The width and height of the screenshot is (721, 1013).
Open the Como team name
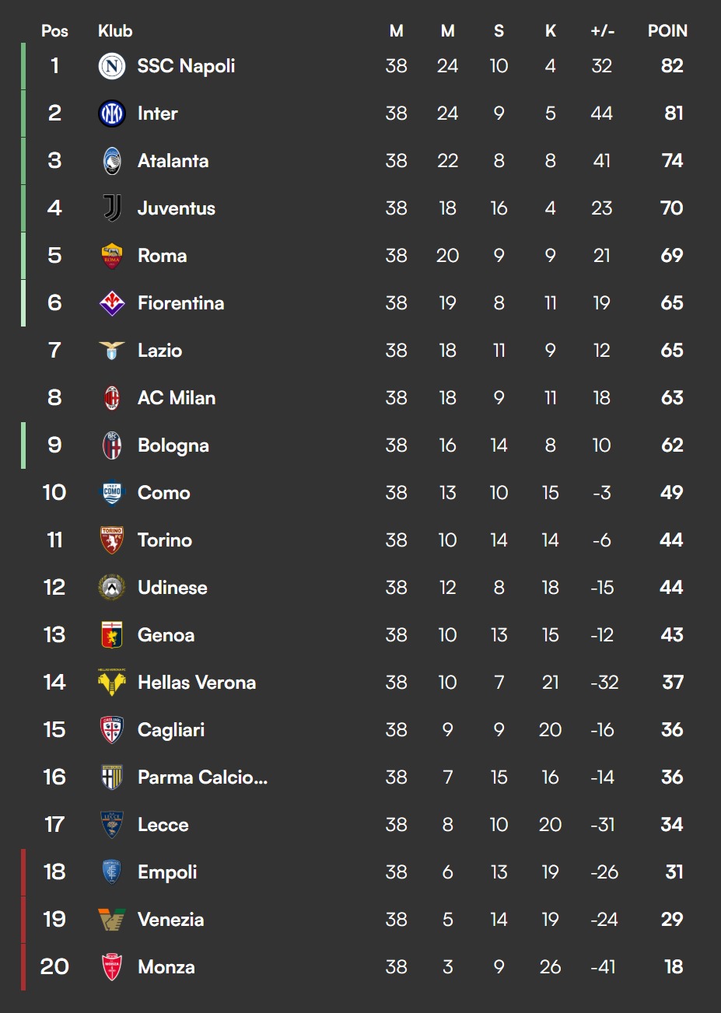(164, 493)
